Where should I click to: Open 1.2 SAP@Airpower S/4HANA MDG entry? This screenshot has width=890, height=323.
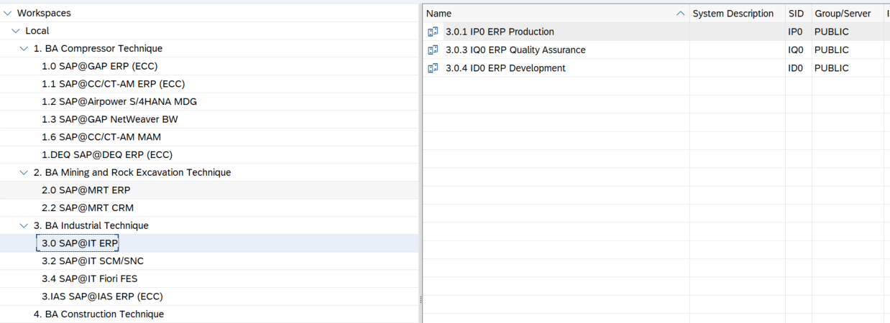pos(119,102)
